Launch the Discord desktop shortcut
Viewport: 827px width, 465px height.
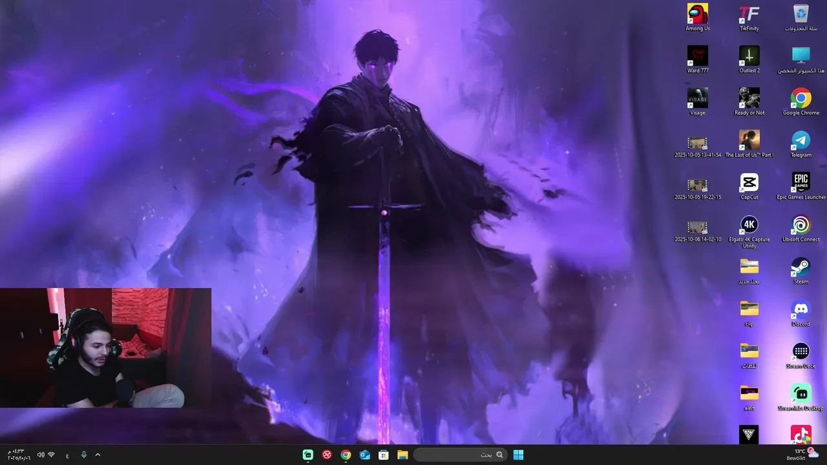pyautogui.click(x=801, y=313)
